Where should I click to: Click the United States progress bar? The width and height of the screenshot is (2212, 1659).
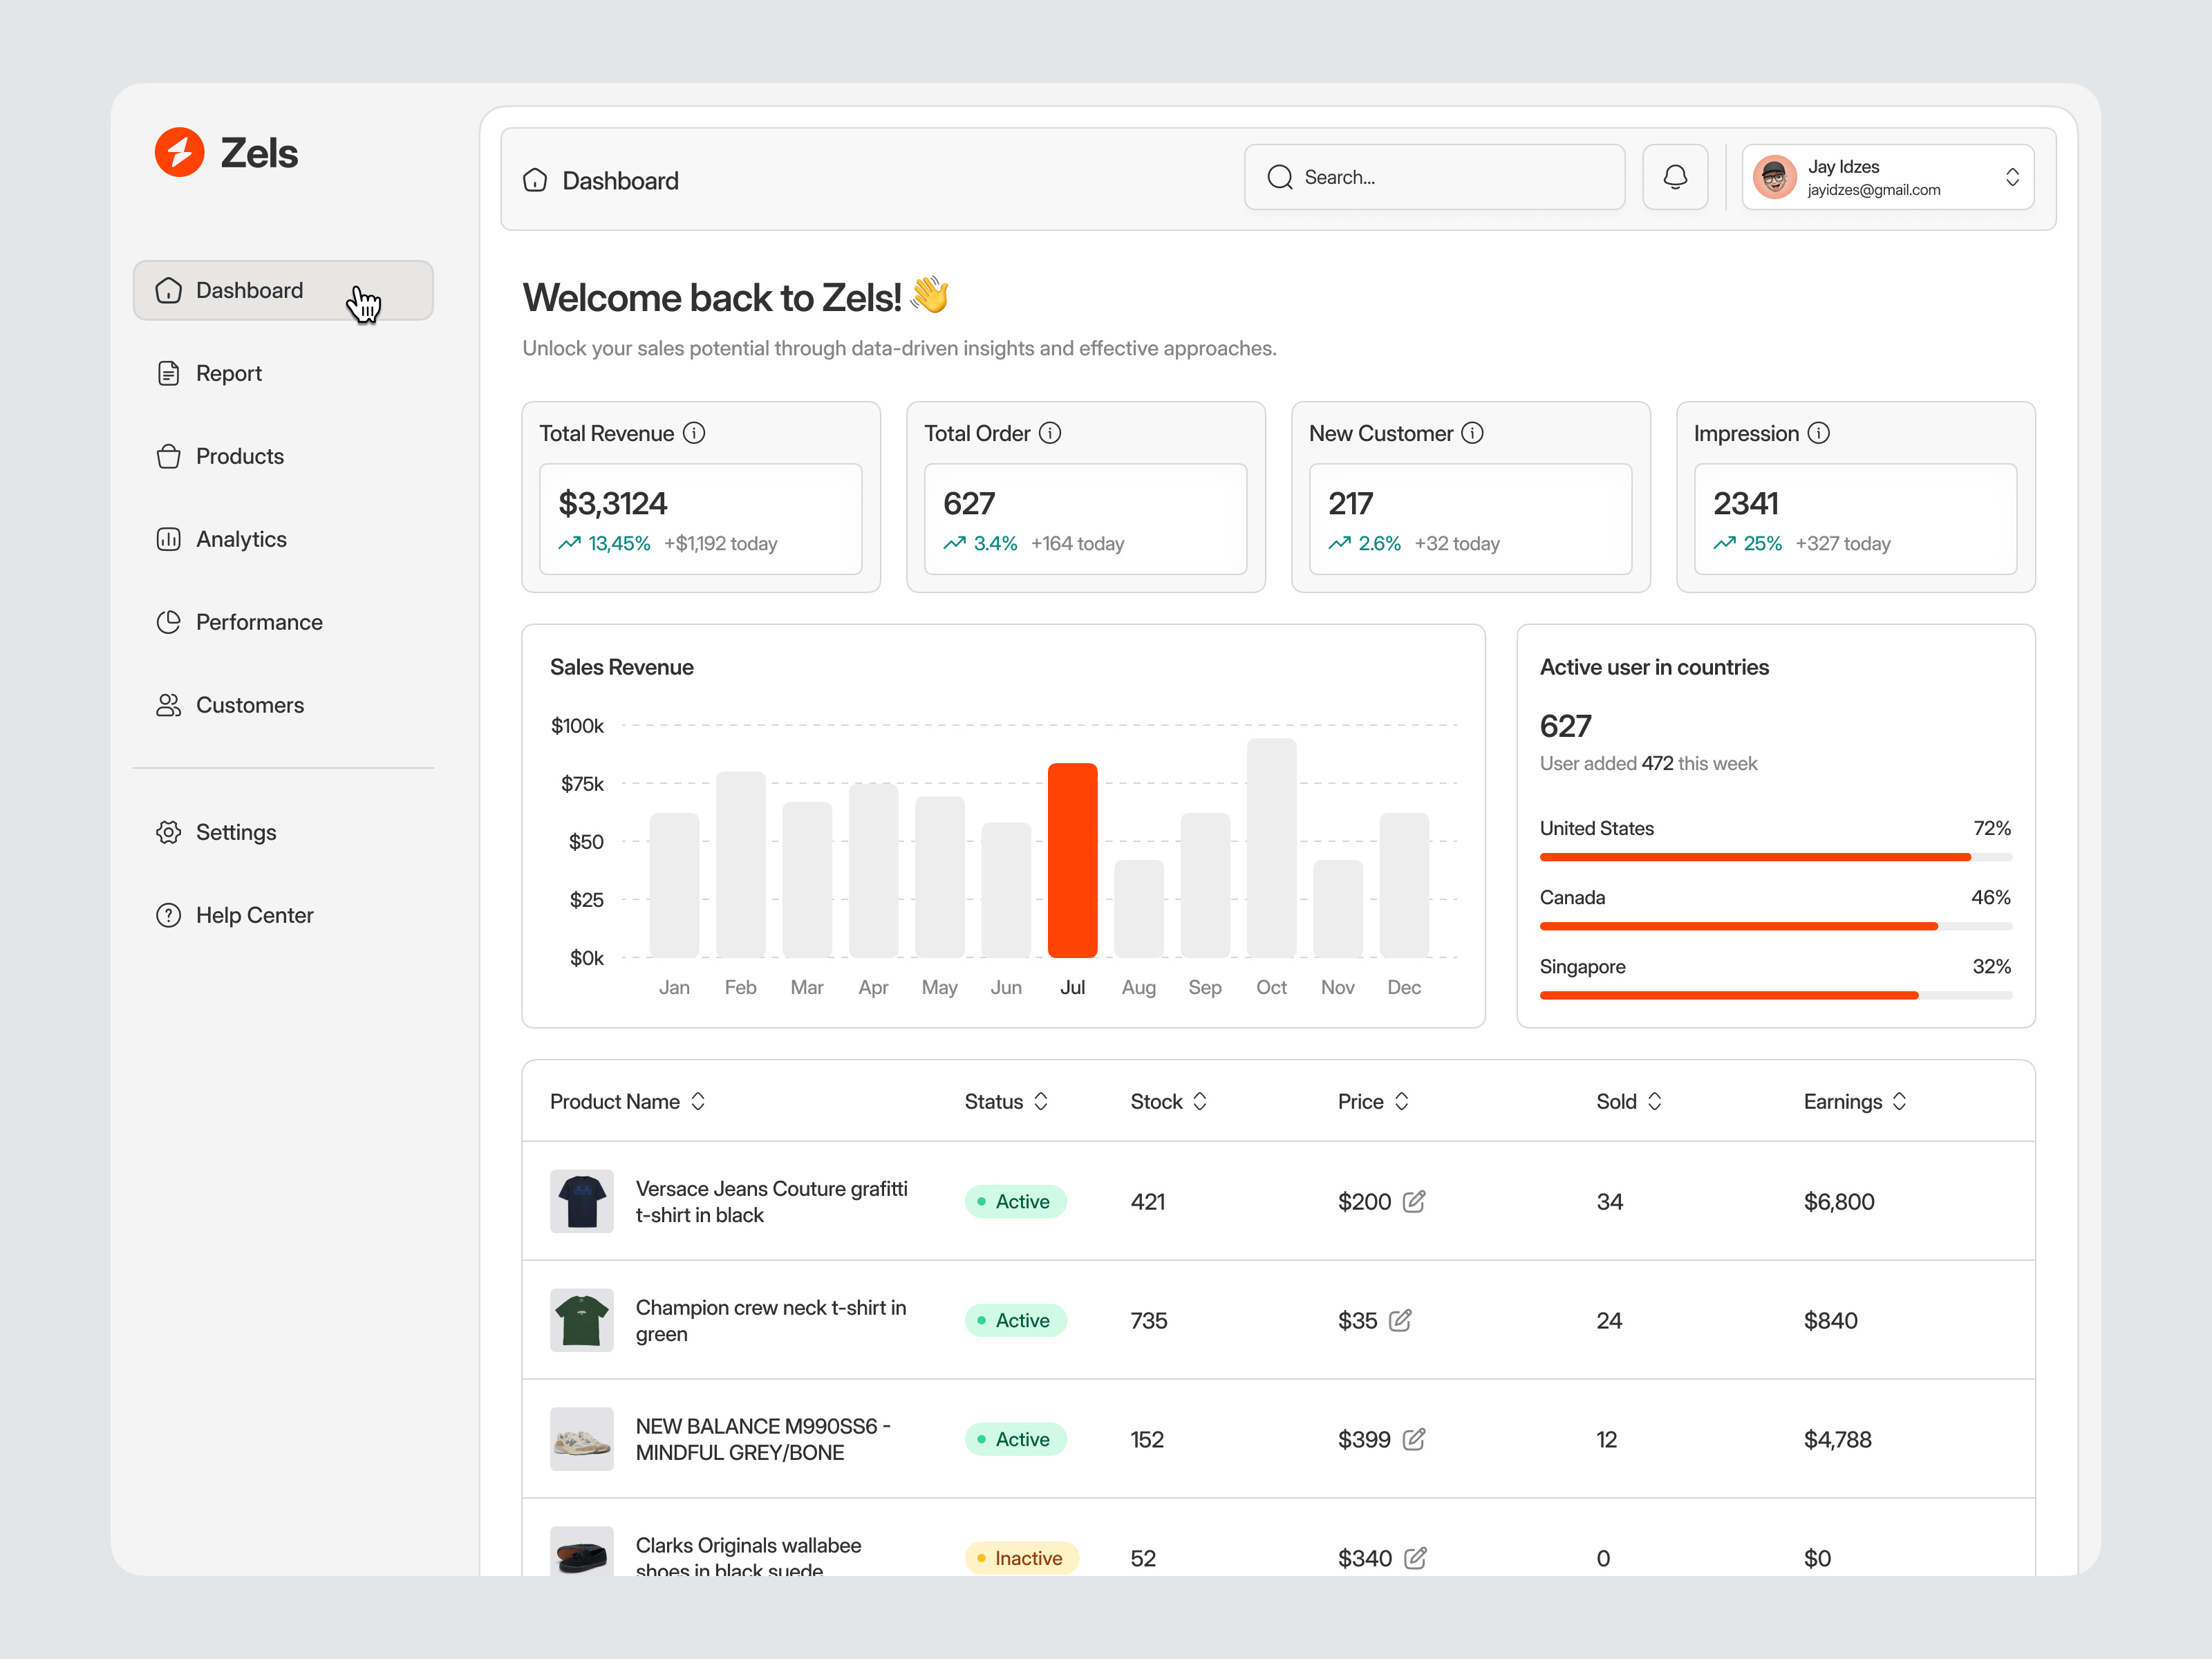(1755, 857)
